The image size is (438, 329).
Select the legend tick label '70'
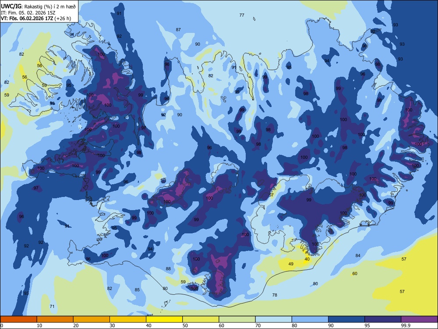click(x=258, y=325)
